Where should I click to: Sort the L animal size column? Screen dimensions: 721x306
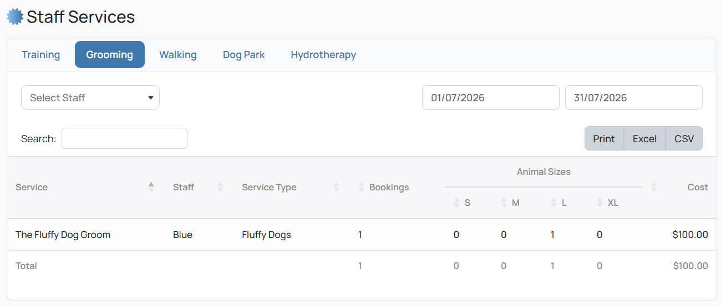click(554, 203)
